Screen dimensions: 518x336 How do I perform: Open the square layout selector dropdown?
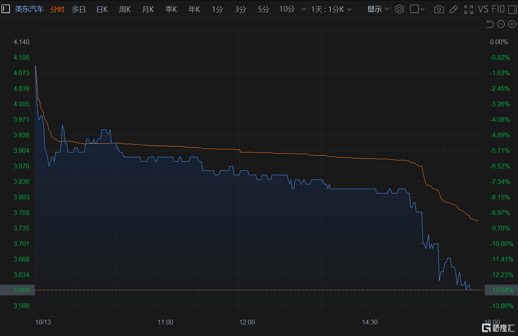(x=417, y=9)
